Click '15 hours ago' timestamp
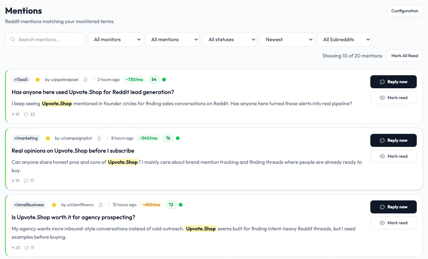The height and width of the screenshot is (259, 428). 124,204
